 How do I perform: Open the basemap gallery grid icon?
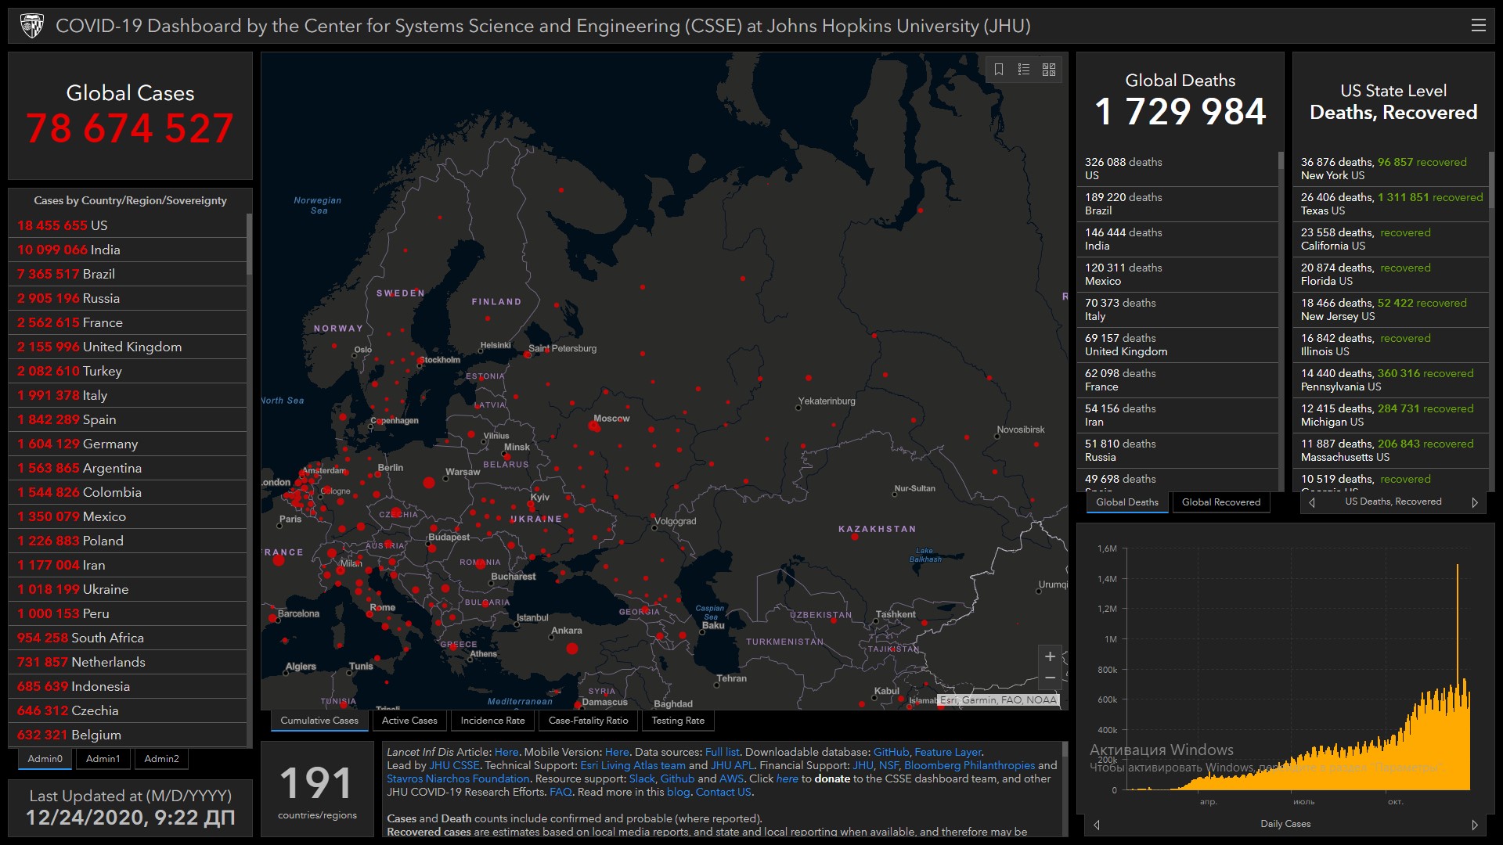coord(1049,70)
